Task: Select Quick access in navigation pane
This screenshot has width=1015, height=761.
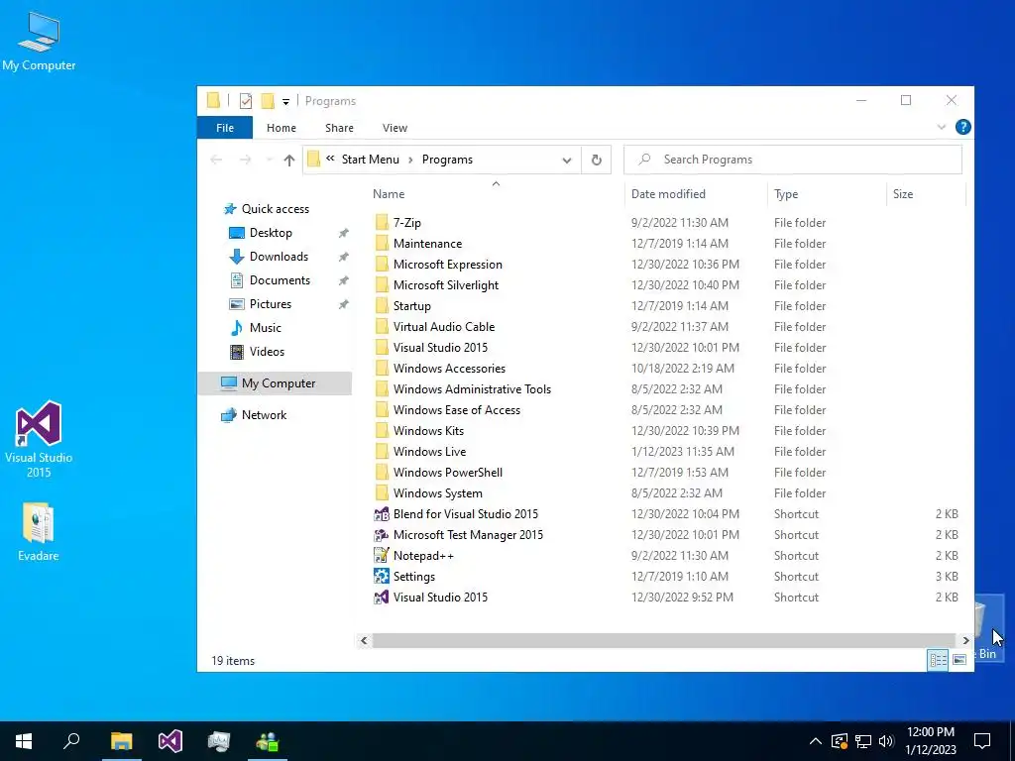Action: click(x=276, y=209)
